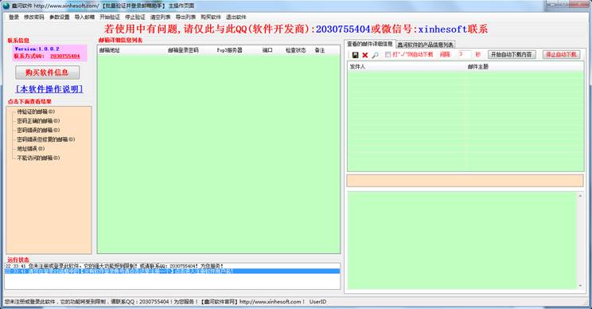Select 密码正确的邮箱 tree node

coord(38,121)
